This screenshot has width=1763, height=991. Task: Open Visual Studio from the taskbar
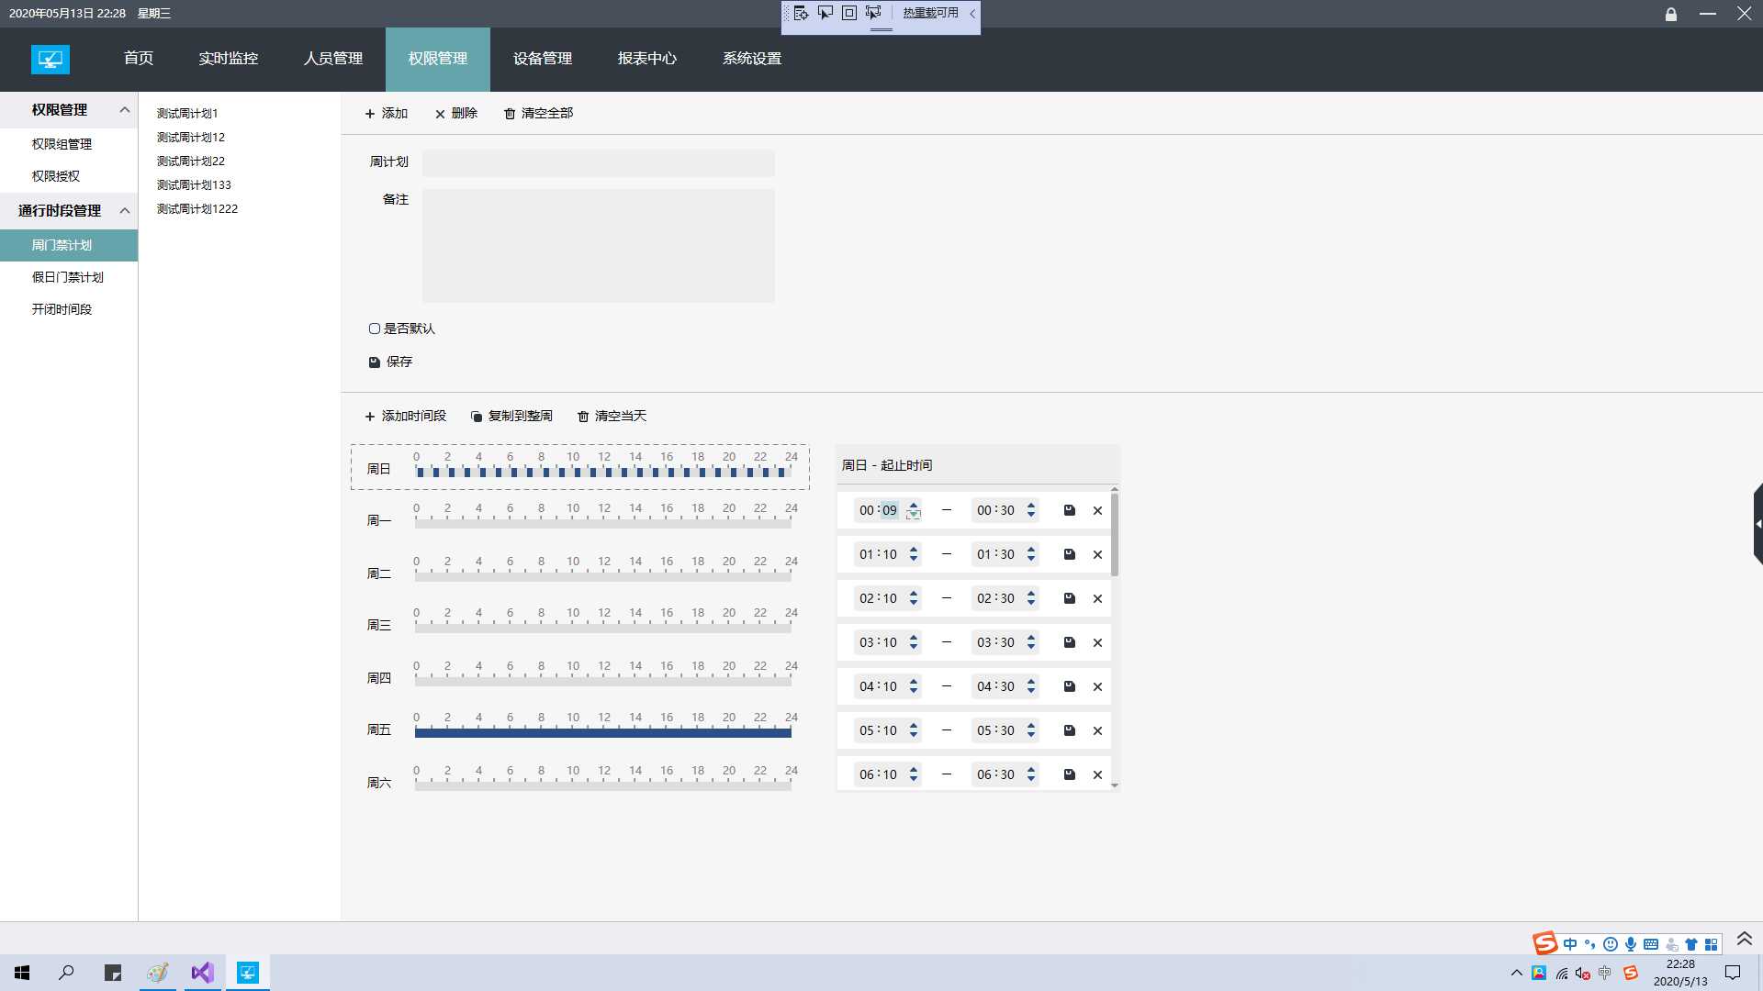click(202, 973)
